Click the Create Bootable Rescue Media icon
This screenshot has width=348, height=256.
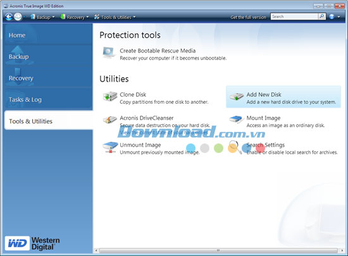[109, 52]
